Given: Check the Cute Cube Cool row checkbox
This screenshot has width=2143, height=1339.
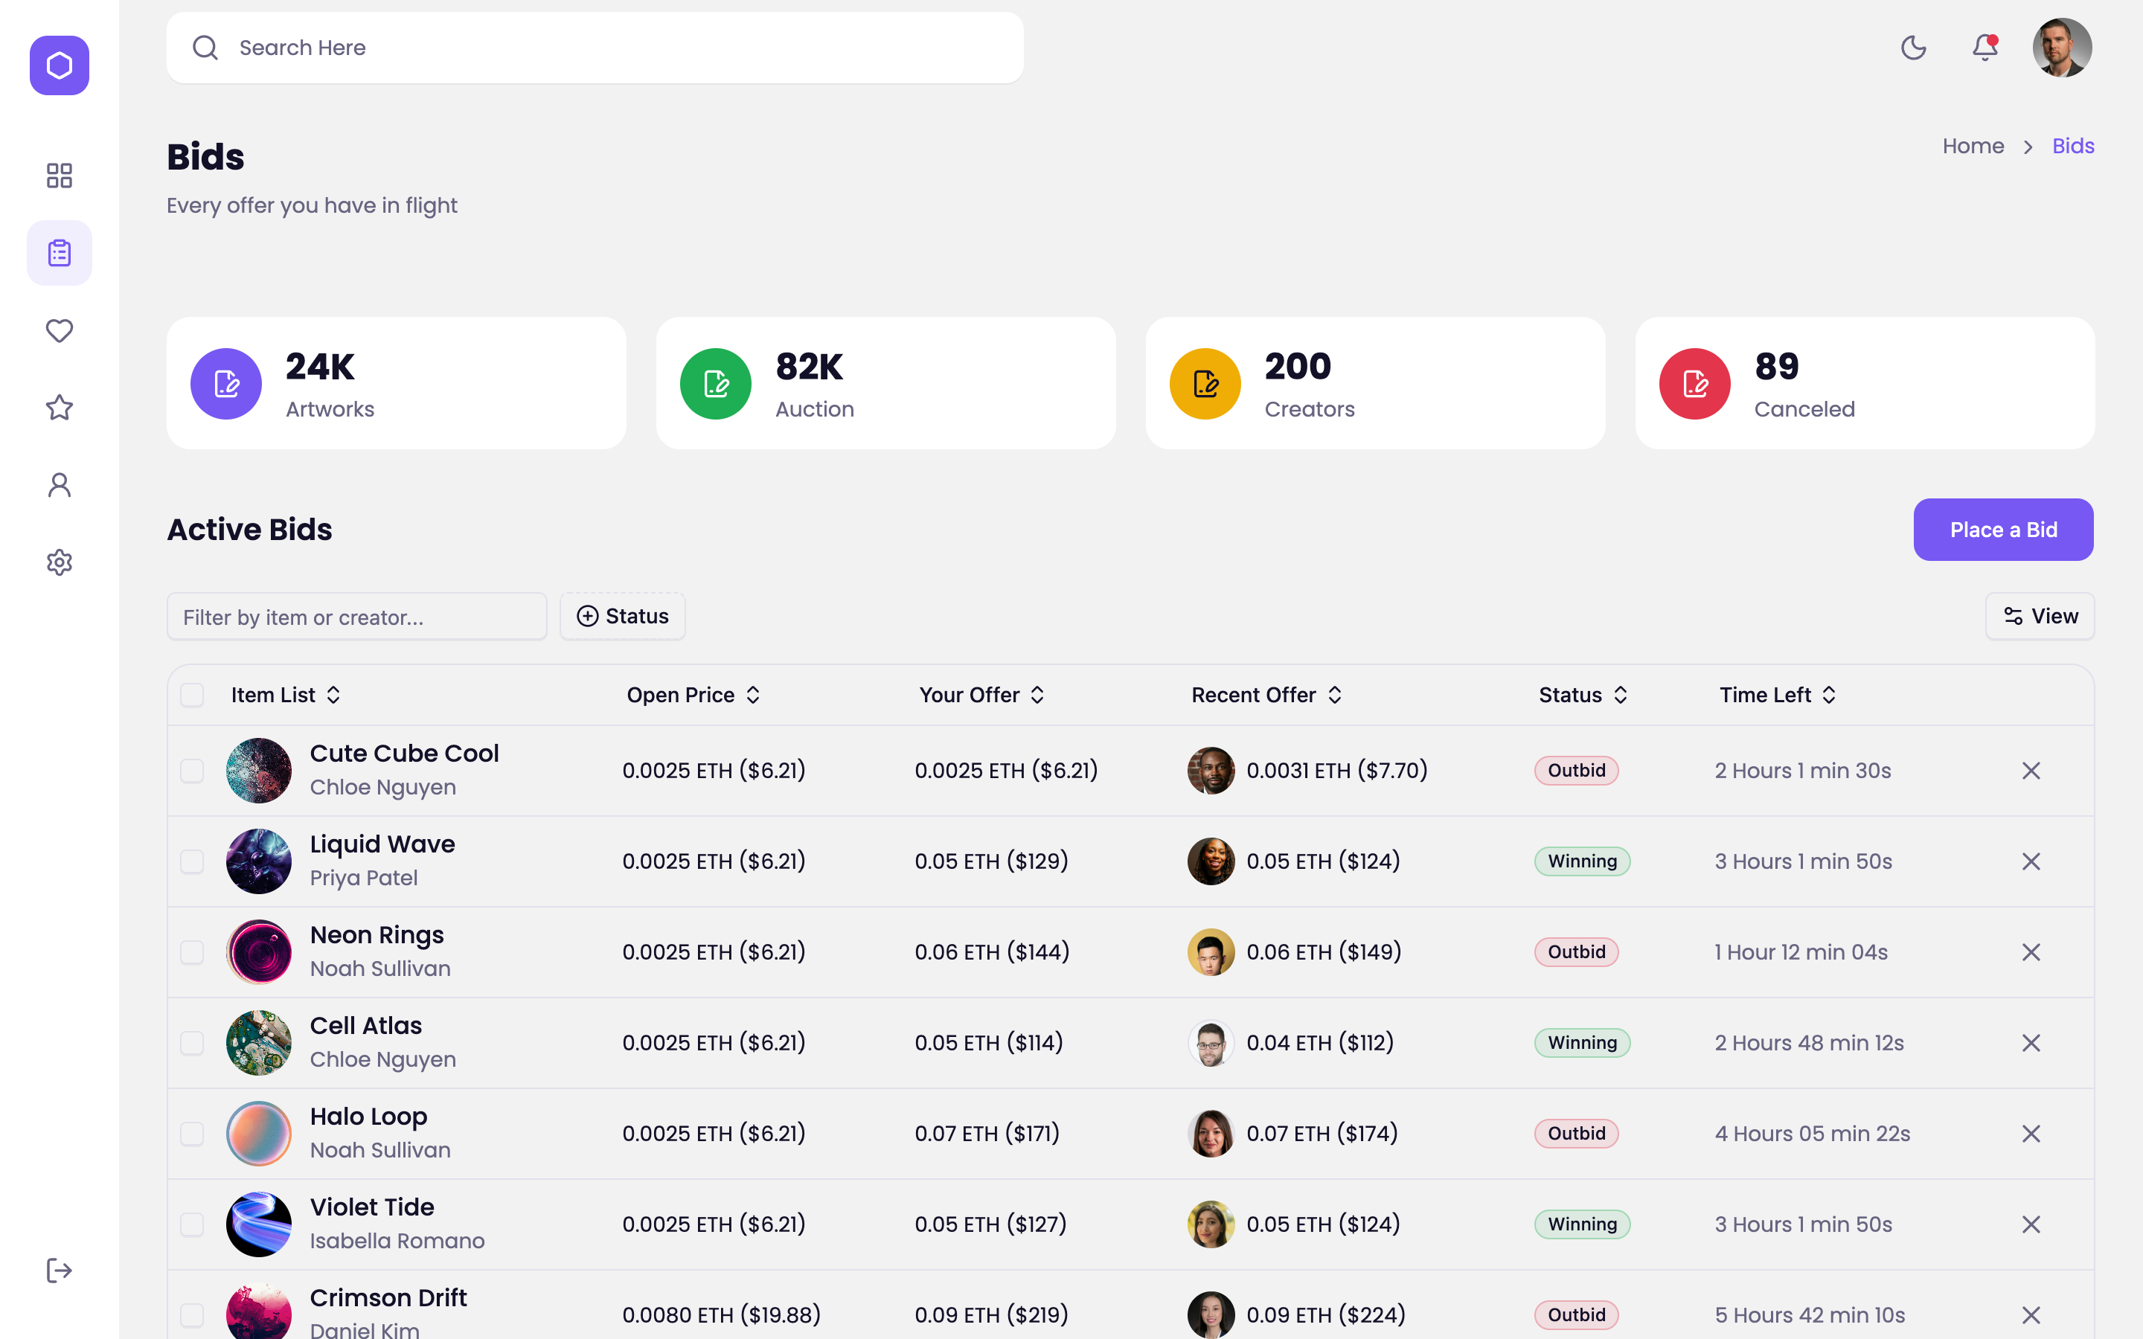Looking at the screenshot, I should click(x=192, y=771).
